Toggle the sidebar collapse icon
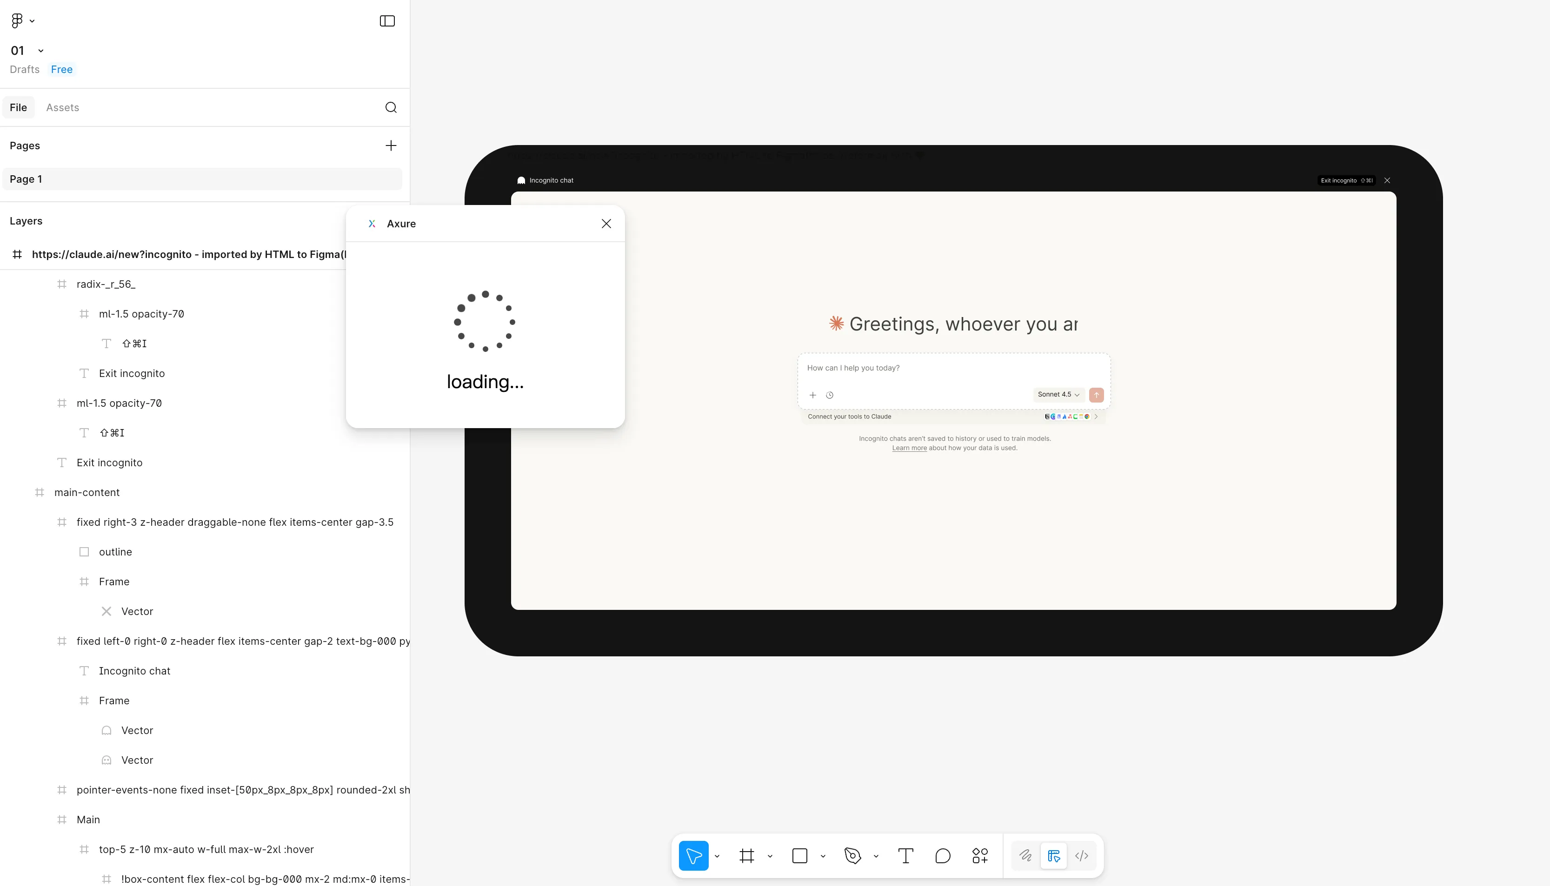The width and height of the screenshot is (1550, 886). pos(387,21)
